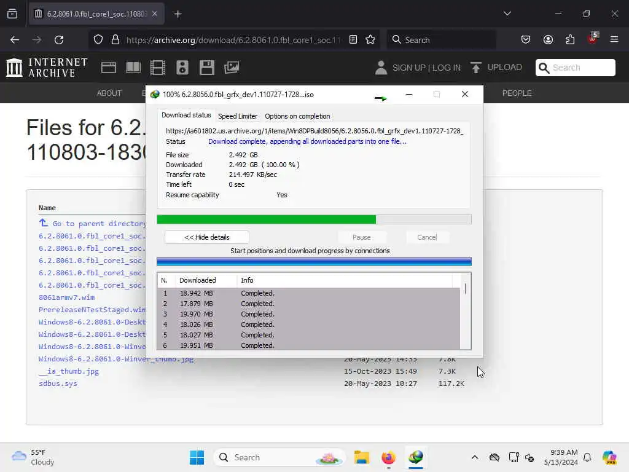The width and height of the screenshot is (629, 472).
Task: Expand the list all tabs chevron
Action: click(507, 14)
